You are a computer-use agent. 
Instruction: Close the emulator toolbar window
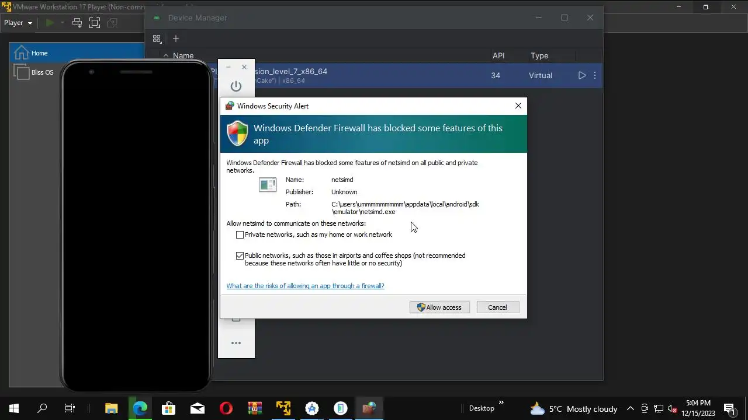pos(244,67)
